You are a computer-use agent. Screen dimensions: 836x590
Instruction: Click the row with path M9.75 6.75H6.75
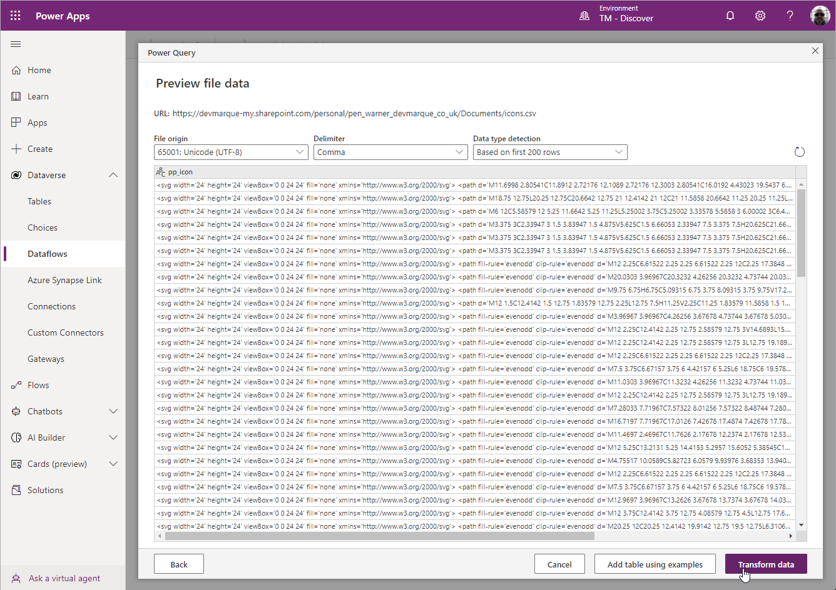point(475,290)
